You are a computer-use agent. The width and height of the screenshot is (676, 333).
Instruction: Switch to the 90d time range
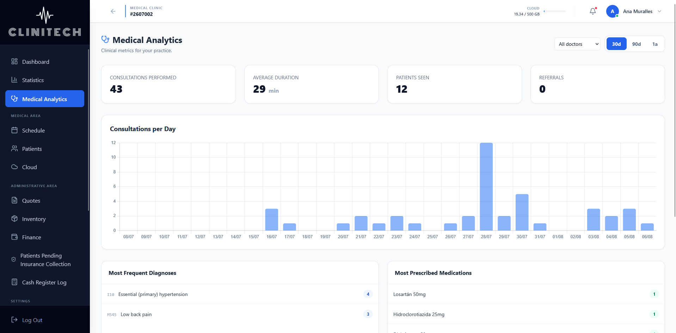click(637, 44)
